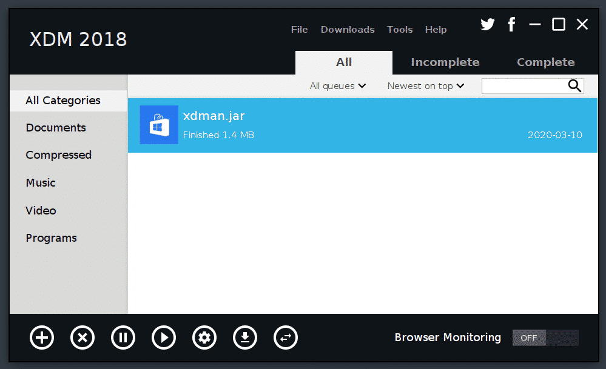
Task: Select the Documents category
Action: coord(56,128)
